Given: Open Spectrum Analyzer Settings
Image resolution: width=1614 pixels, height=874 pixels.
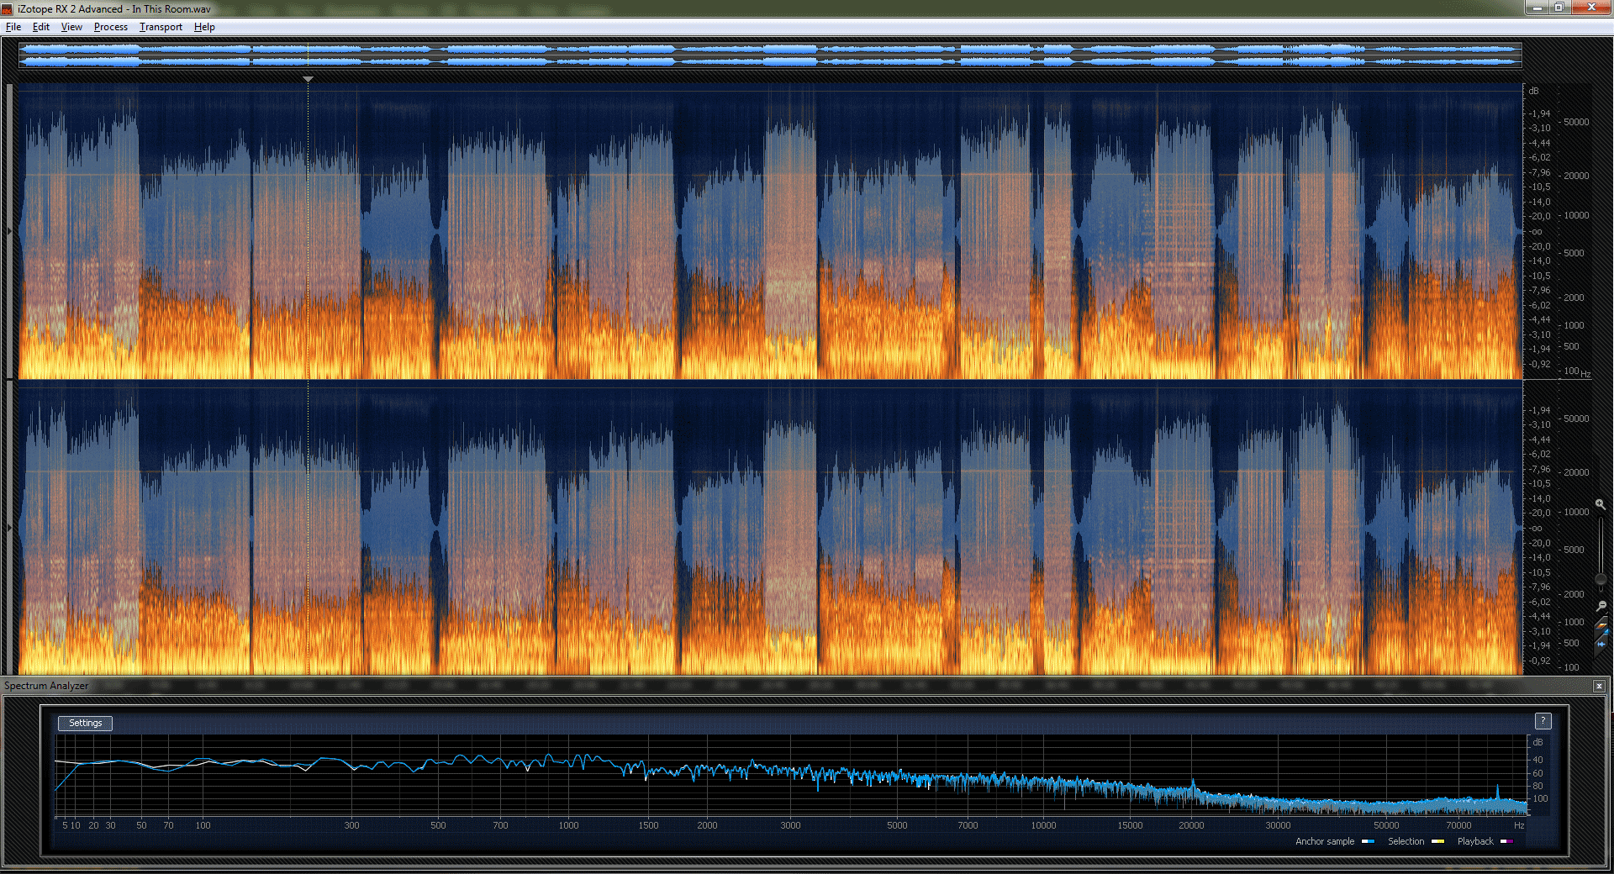Looking at the screenshot, I should (x=85, y=723).
